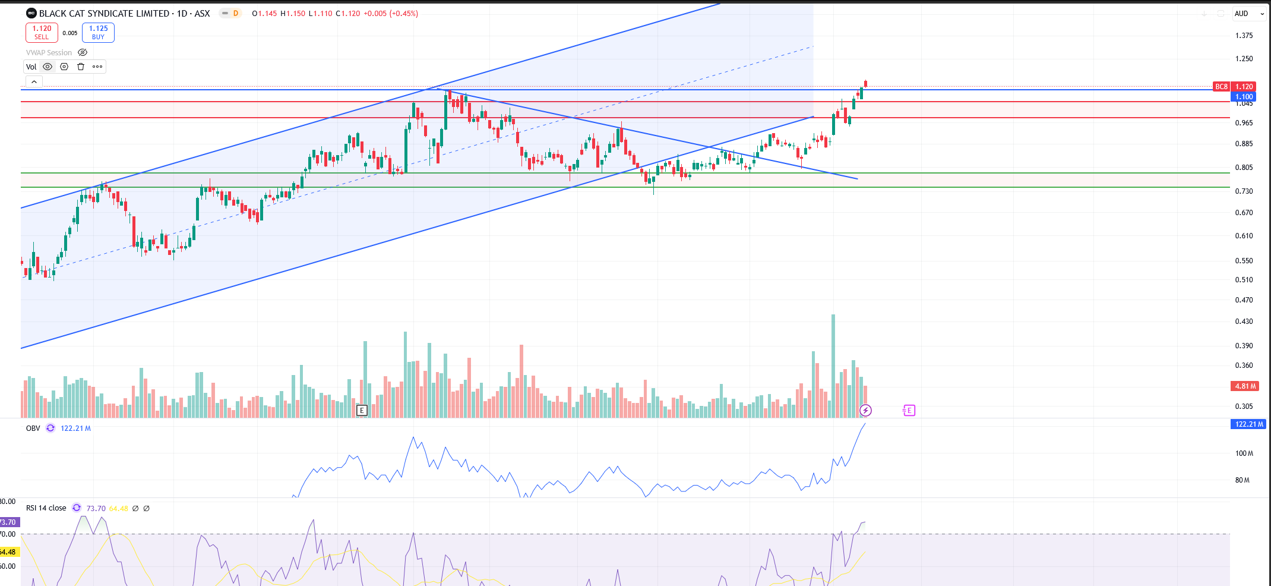Click the first empty-value symbol in RSI legend
The height and width of the screenshot is (586, 1271).
click(135, 508)
